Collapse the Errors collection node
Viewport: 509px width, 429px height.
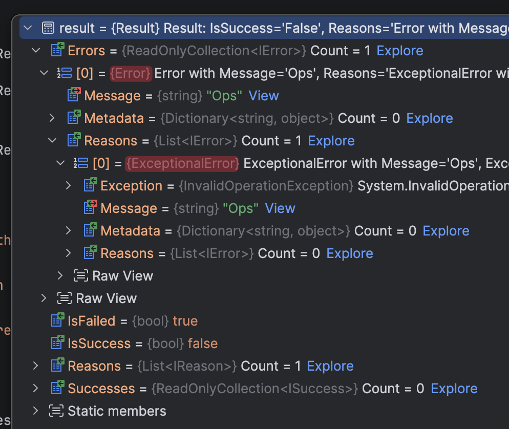tap(36, 51)
